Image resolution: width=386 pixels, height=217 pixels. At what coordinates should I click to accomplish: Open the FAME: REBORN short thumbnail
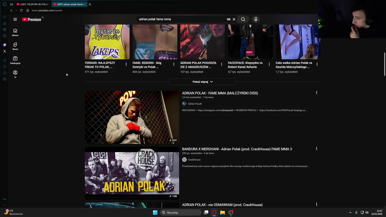pyautogui.click(x=155, y=42)
